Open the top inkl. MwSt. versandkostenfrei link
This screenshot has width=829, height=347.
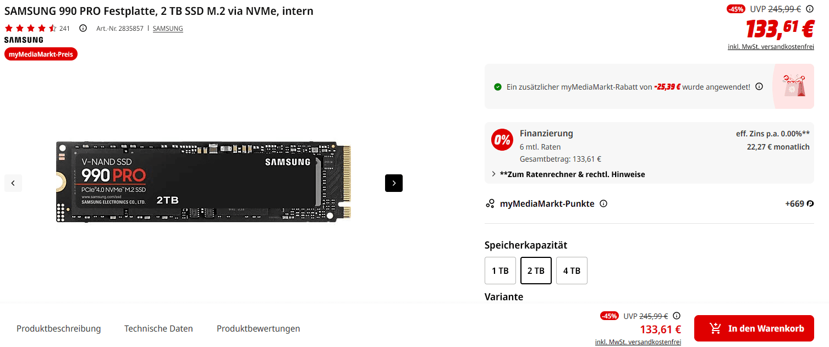[771, 47]
